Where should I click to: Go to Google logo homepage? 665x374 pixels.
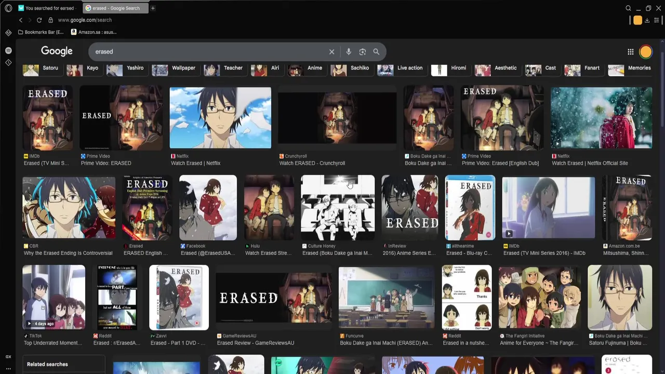tap(57, 51)
